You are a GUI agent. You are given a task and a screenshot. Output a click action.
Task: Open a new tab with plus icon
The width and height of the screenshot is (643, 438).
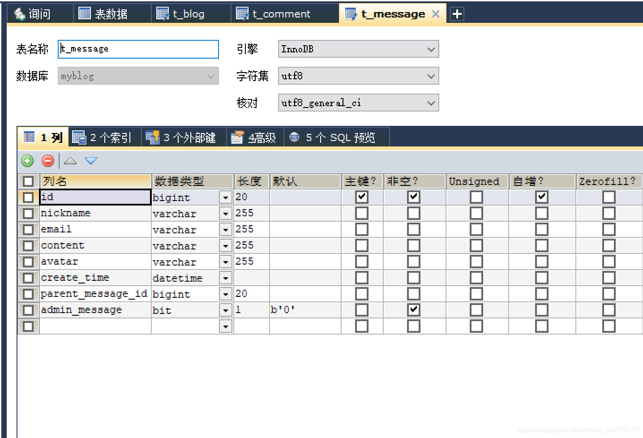coord(457,14)
